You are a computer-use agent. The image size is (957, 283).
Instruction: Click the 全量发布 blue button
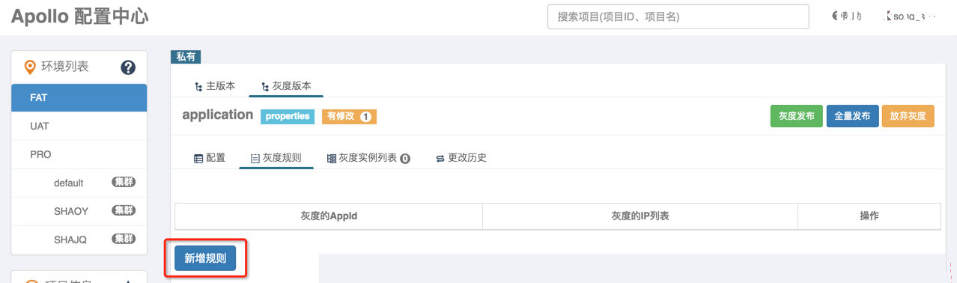point(852,116)
